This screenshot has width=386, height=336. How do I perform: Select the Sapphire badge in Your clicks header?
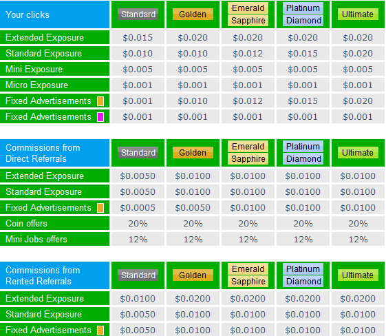[248, 21]
